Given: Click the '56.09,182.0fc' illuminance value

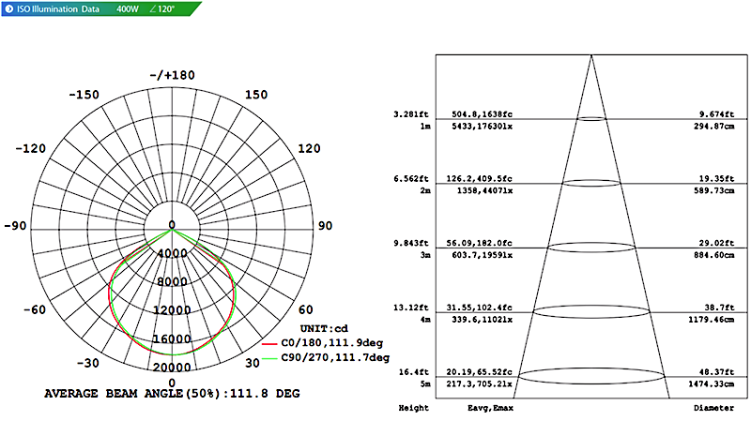Looking at the screenshot, I should (479, 244).
